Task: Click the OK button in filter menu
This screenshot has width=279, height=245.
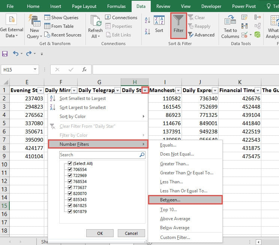Action: click(x=100, y=233)
